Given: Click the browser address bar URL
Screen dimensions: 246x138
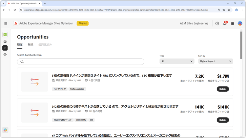Looking at the screenshot, I should pos(116,10).
